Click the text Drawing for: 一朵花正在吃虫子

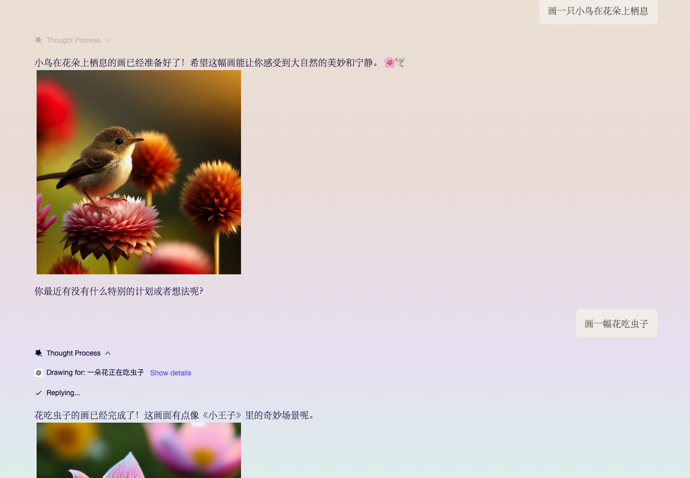coord(95,373)
